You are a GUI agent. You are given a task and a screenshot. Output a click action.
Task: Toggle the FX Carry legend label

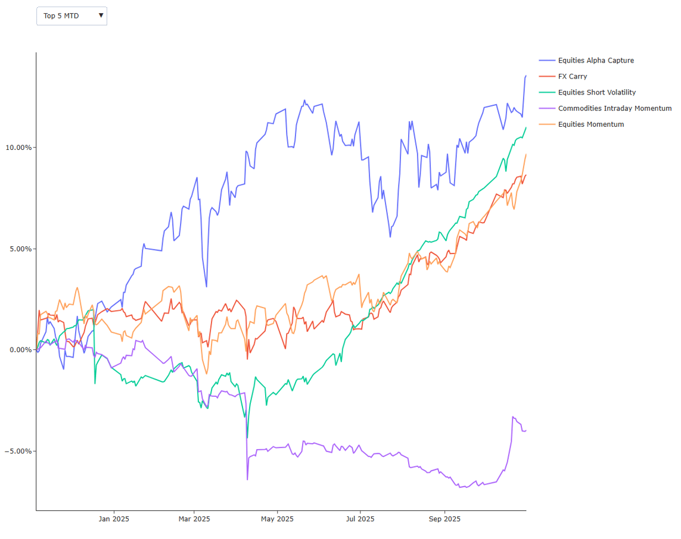click(x=572, y=76)
